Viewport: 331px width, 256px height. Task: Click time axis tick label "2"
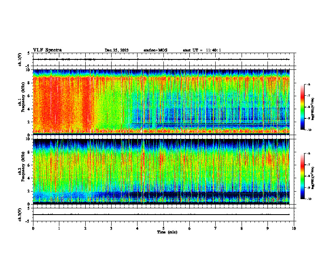coord(85,228)
